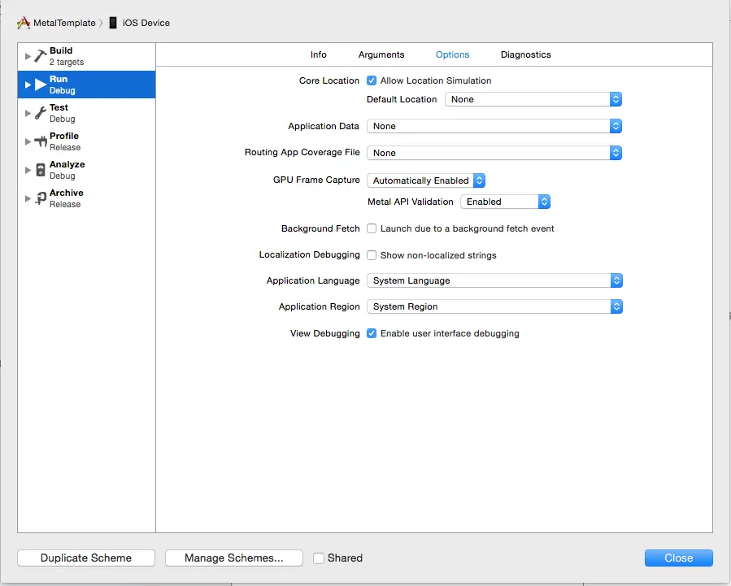Switch to the Diagnostics tab

click(x=525, y=54)
